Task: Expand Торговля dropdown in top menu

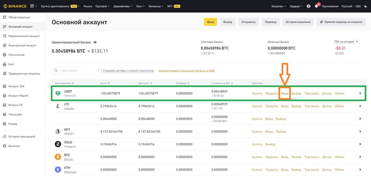Action: pyautogui.click(x=103, y=6)
